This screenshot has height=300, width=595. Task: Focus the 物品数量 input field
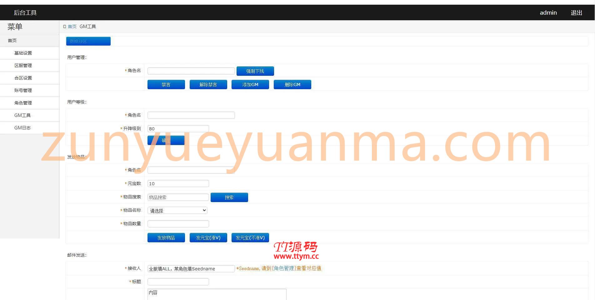coord(178,224)
